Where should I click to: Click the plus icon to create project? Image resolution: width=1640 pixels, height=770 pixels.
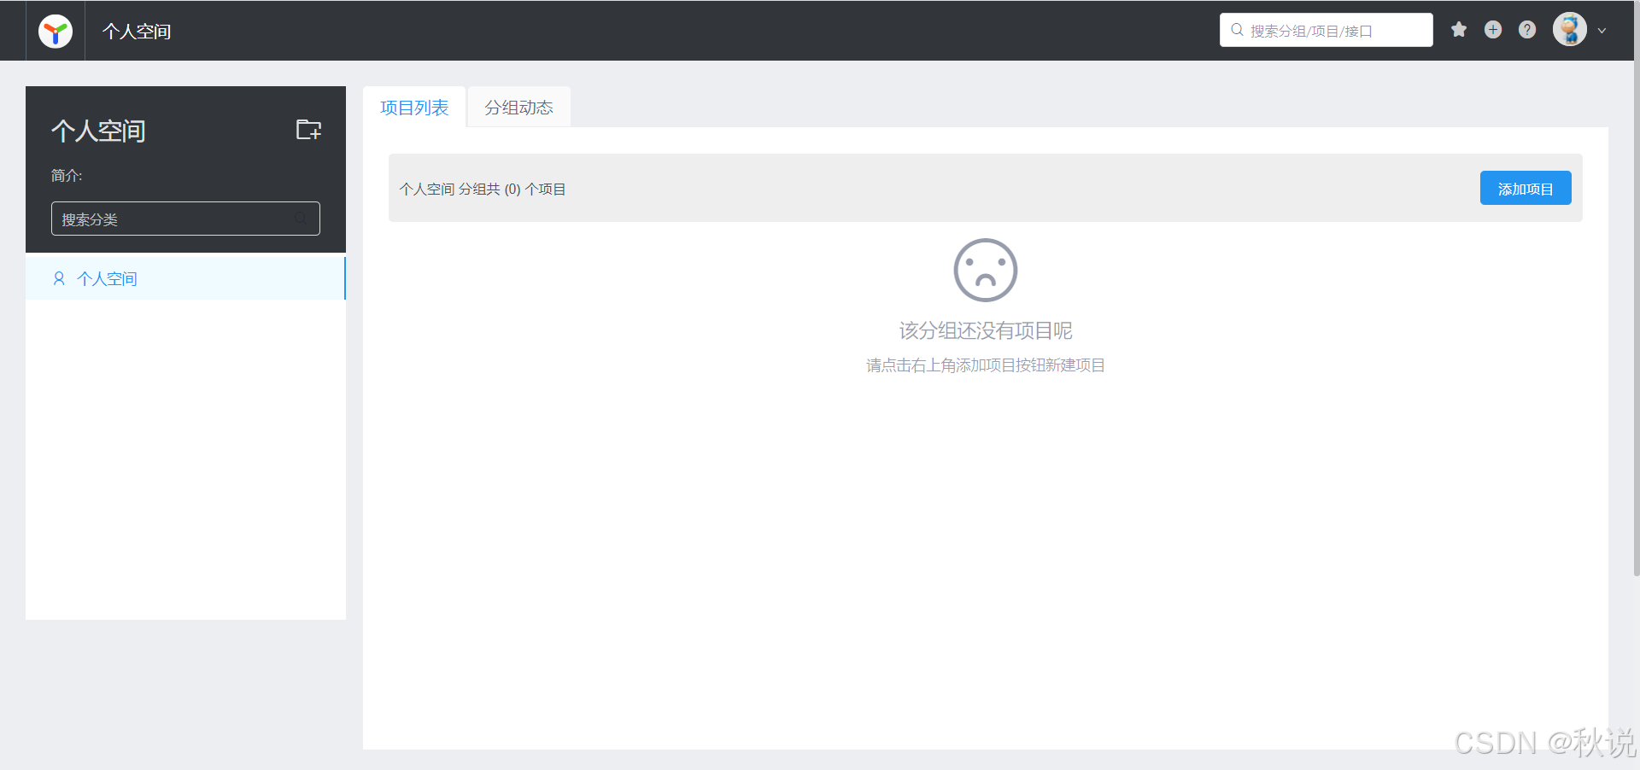(1493, 30)
